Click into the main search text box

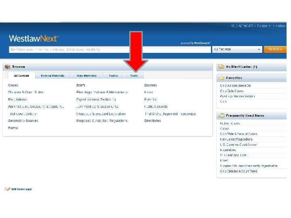pos(110,50)
